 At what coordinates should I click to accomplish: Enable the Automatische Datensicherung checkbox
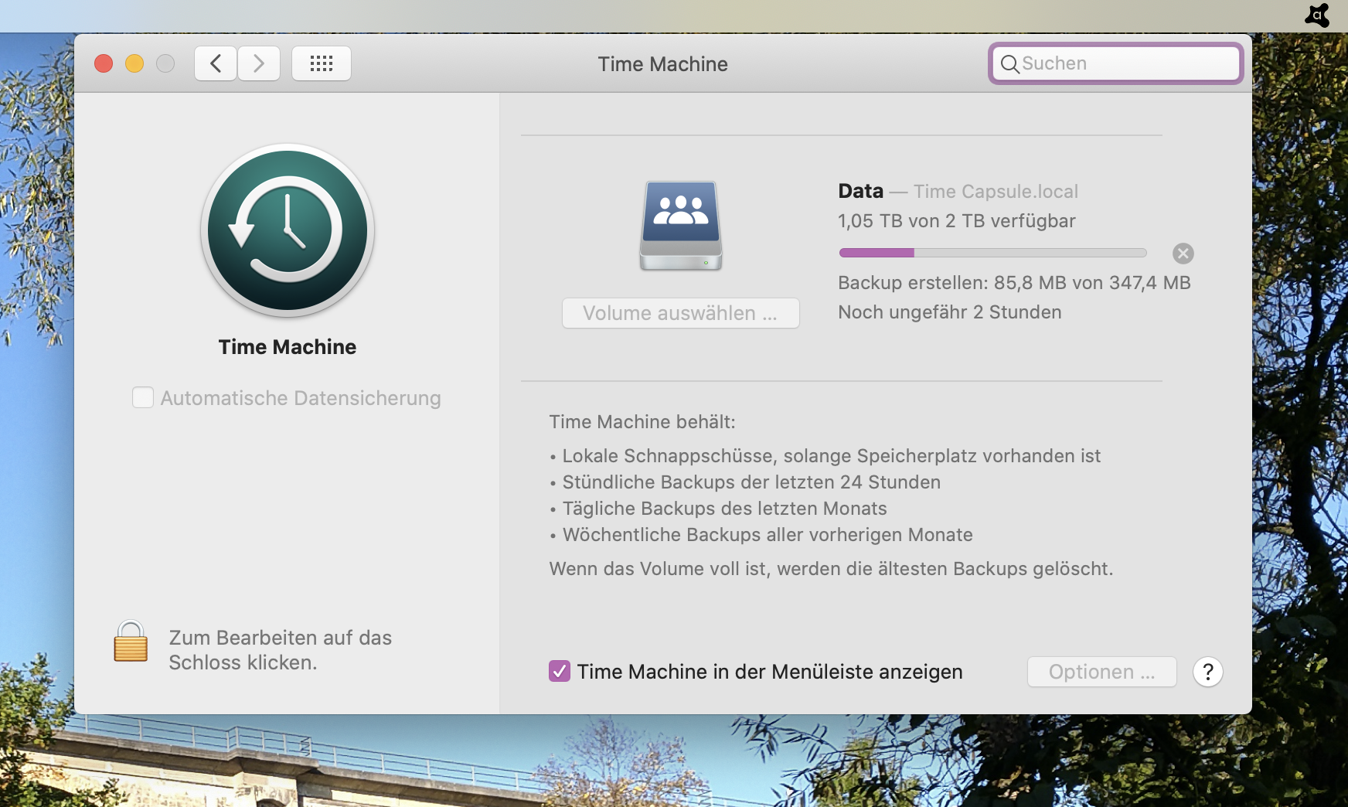(x=143, y=397)
